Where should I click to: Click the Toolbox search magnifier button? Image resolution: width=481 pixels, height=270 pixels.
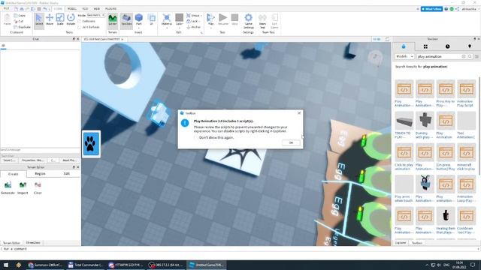coord(470,57)
